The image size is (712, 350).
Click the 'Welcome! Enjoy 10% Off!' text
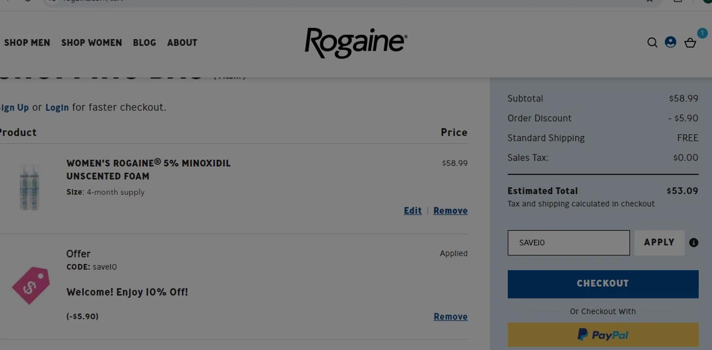pyautogui.click(x=127, y=292)
